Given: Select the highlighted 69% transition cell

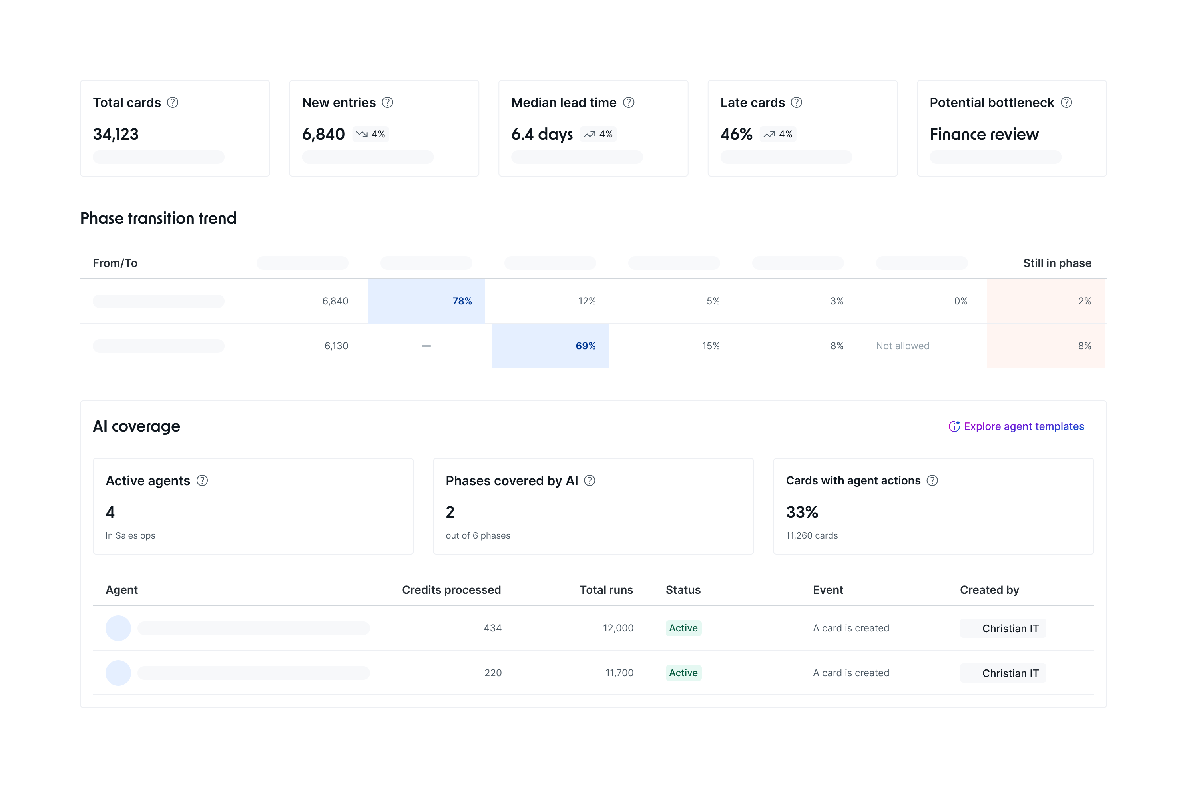Looking at the screenshot, I should click(x=550, y=346).
